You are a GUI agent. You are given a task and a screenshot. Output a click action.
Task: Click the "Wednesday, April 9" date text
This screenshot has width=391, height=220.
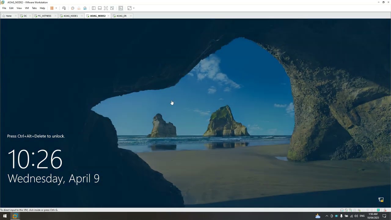click(x=53, y=179)
